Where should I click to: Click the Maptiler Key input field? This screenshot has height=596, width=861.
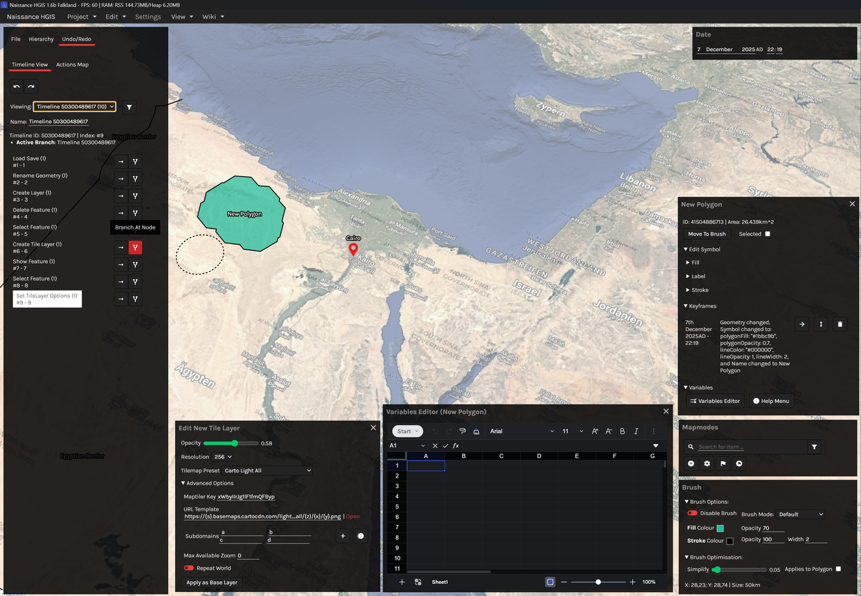(246, 496)
